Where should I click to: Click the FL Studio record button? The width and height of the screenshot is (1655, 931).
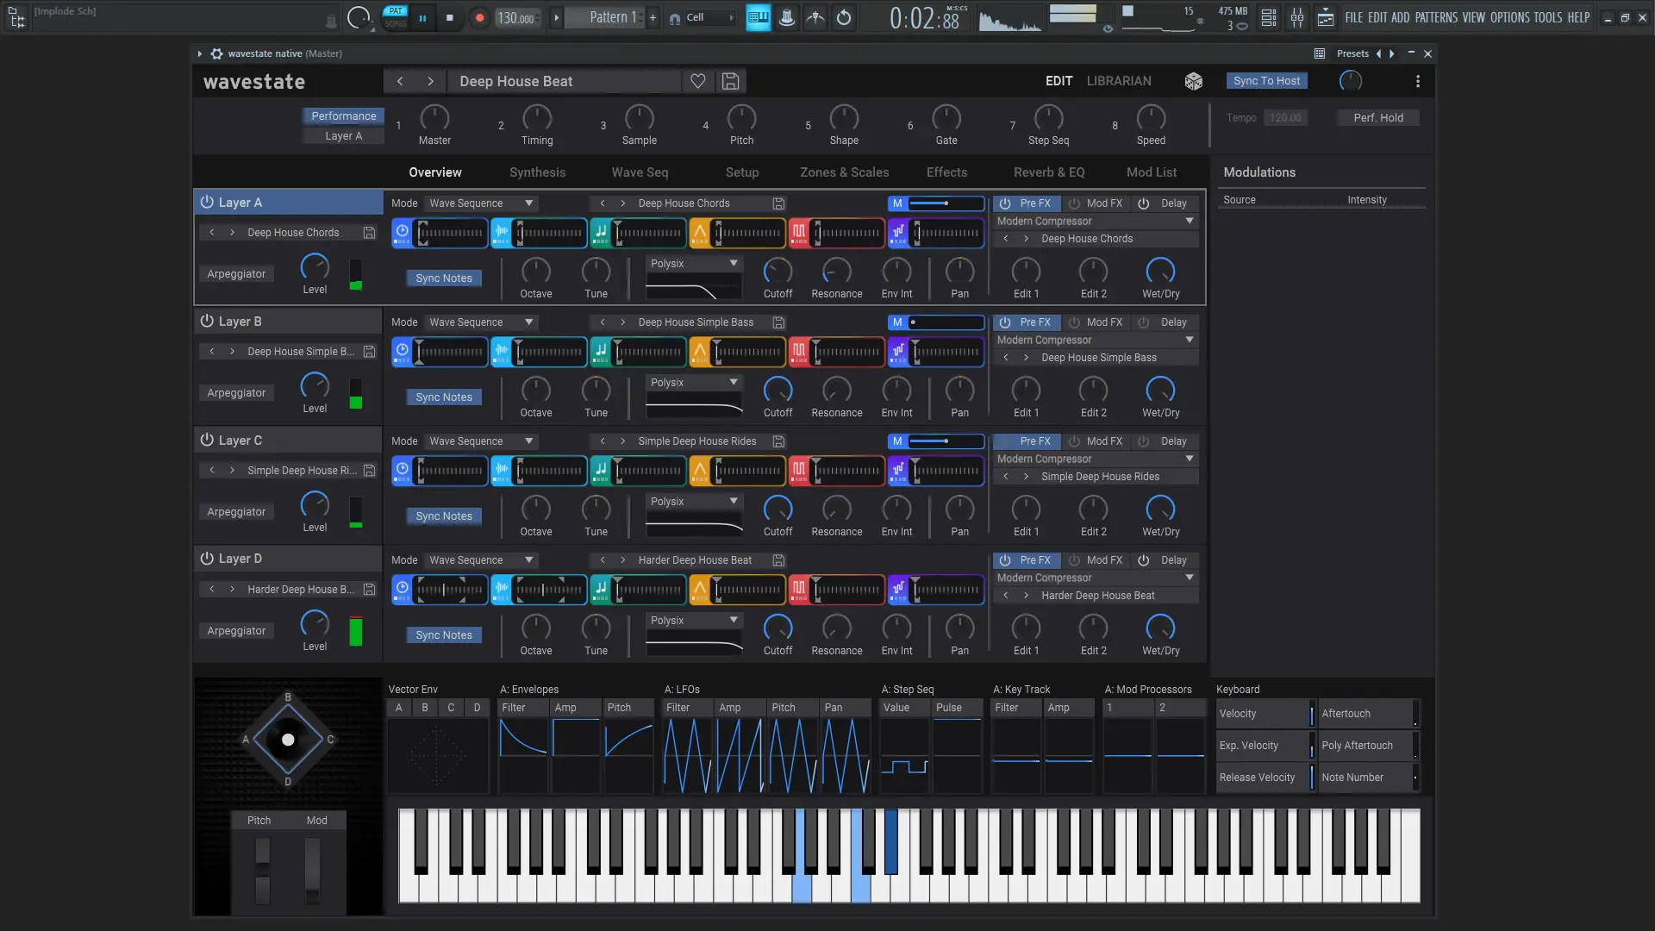[480, 17]
